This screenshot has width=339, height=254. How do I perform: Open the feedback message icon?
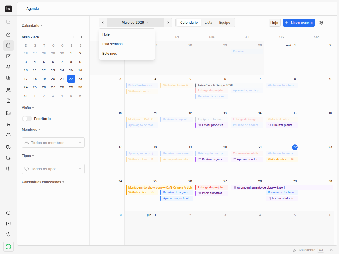click(x=8, y=224)
